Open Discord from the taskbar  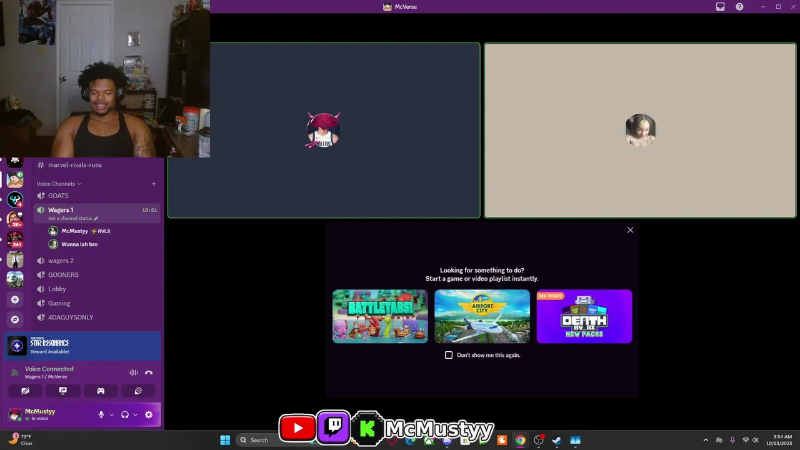coord(446,440)
